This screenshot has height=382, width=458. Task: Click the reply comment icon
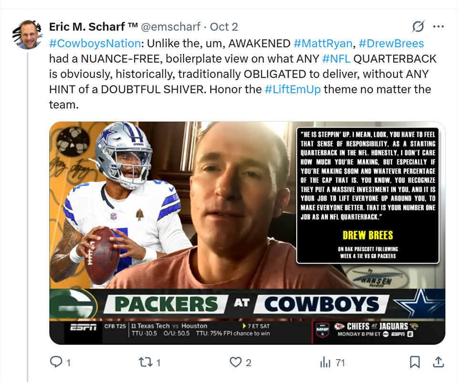57,362
